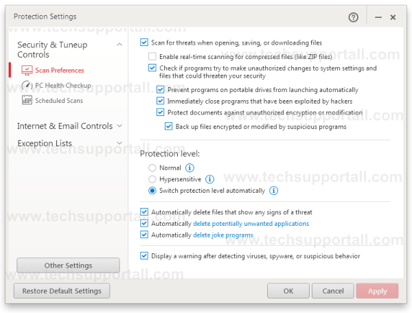412x313 pixels.
Task: Select Hypersensitive protection level
Action: (x=152, y=179)
